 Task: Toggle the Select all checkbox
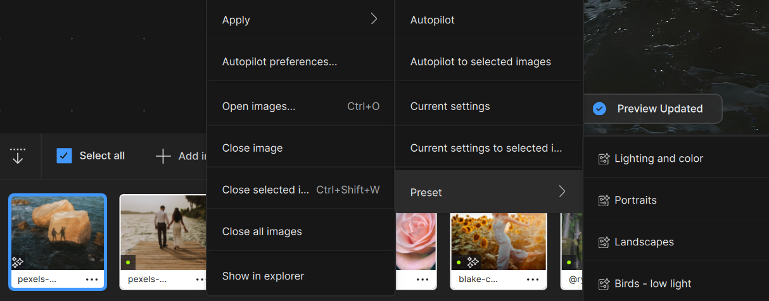coord(64,156)
